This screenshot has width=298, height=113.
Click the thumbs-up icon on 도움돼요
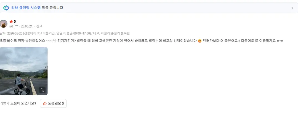[45, 103]
